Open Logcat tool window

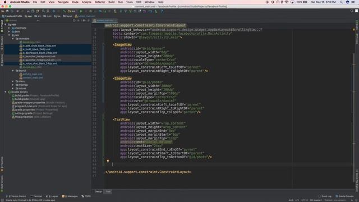point(52,196)
